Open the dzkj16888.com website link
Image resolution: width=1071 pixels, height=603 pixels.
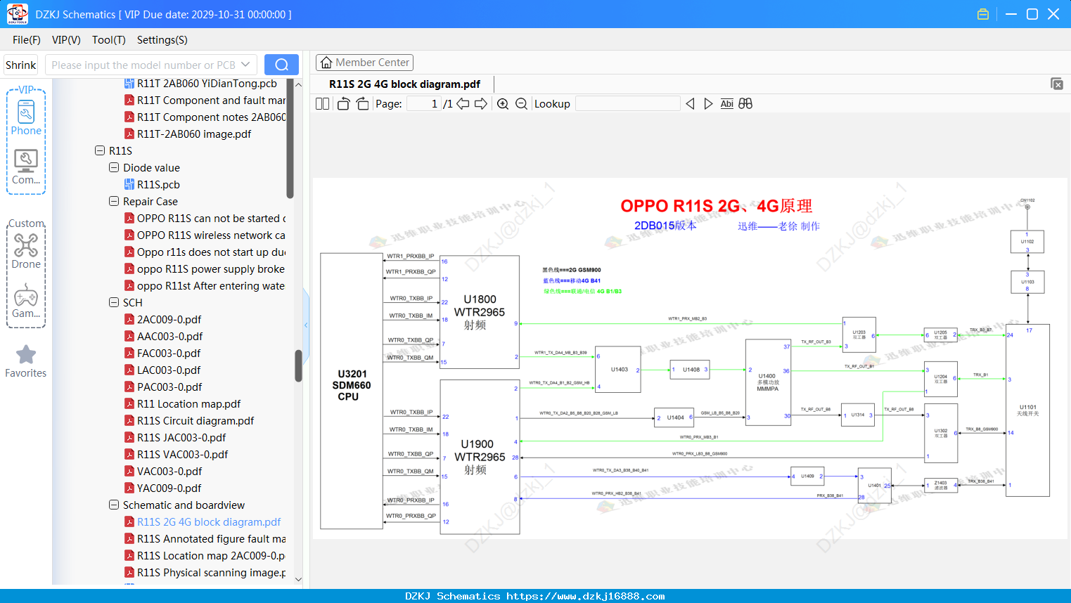click(586, 596)
